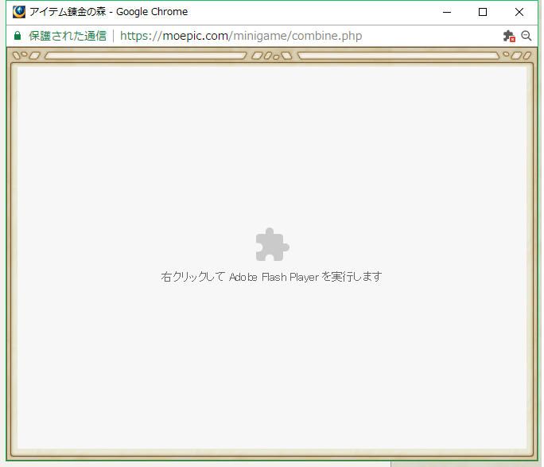This screenshot has height=467, width=544.
Task: Minimize the Chrome window
Action: (447, 12)
